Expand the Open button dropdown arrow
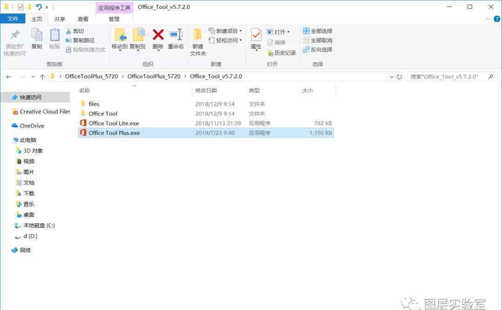This screenshot has height=310, width=502. point(288,32)
